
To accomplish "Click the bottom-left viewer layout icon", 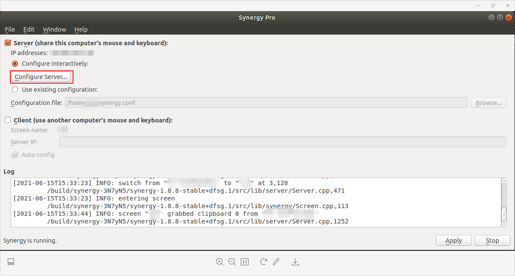I will point(11,262).
